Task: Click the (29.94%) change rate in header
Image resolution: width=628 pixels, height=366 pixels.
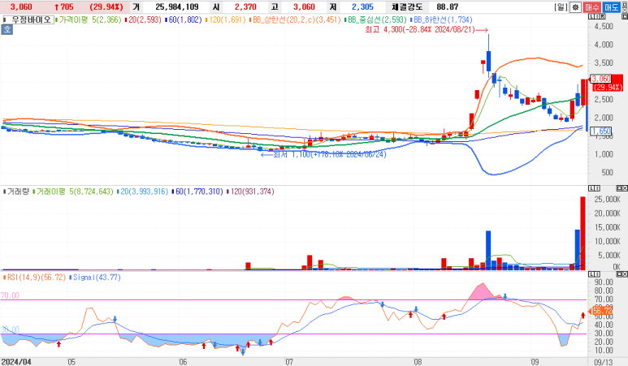Action: coord(106,6)
